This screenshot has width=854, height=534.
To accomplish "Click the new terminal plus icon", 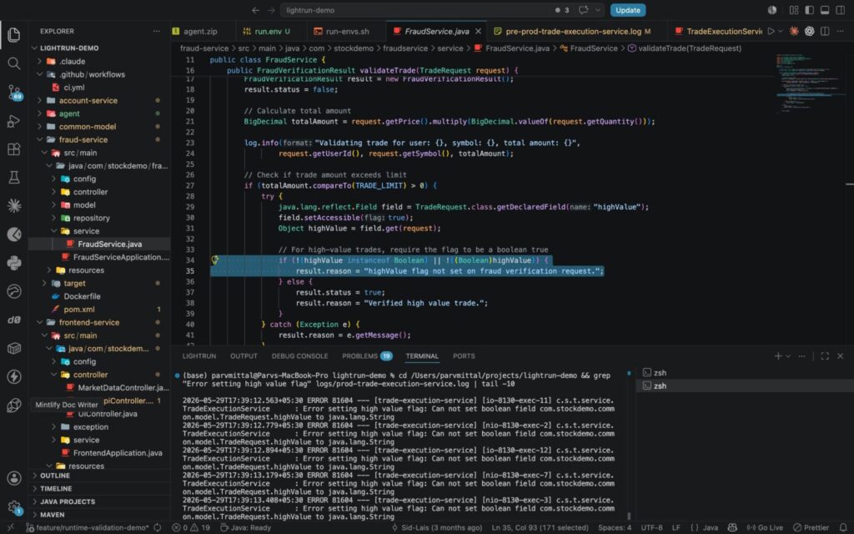I will (778, 355).
